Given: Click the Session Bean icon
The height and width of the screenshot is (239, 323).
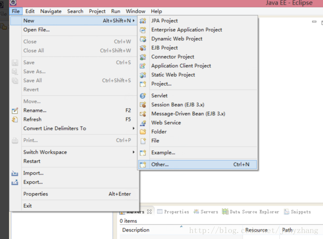Looking at the screenshot, I should (143, 105).
